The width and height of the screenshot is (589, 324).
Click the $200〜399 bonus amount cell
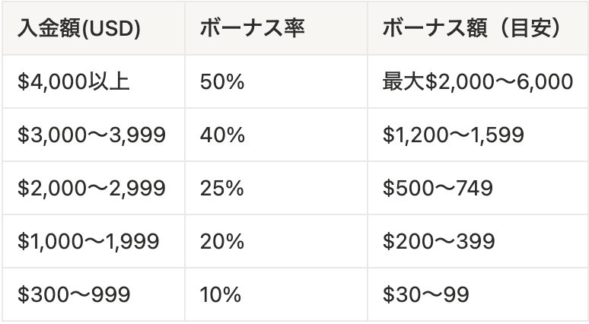(x=439, y=241)
